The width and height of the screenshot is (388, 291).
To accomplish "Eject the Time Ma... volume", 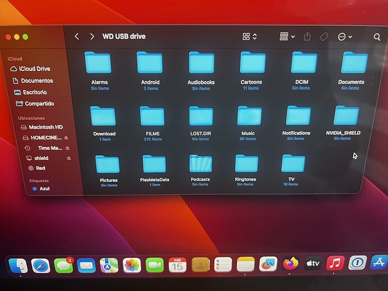I will pyautogui.click(x=67, y=148).
